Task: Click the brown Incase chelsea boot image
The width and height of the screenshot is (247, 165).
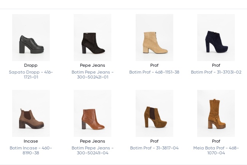Action: coord(31,113)
